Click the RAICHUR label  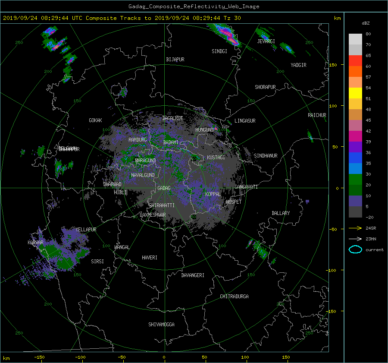tap(317, 115)
